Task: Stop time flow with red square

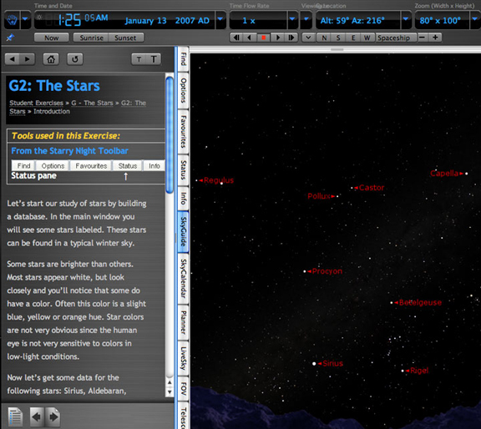Action: (263, 38)
